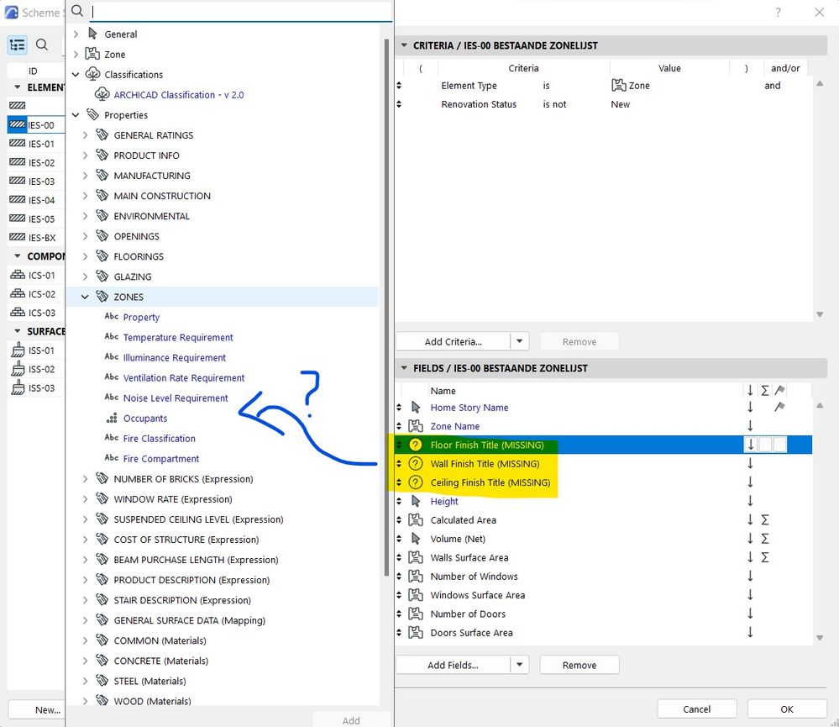Click the IES-01 scheme hatch icon

pyautogui.click(x=17, y=144)
